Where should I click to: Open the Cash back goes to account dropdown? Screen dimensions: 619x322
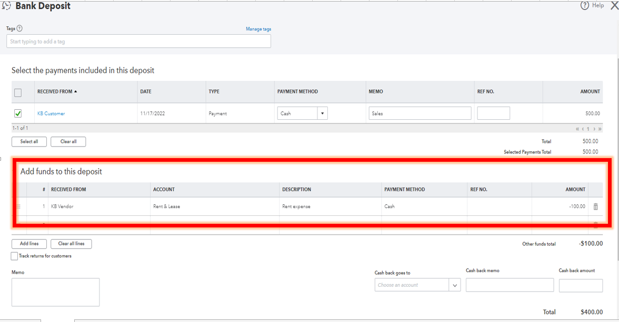click(454, 285)
